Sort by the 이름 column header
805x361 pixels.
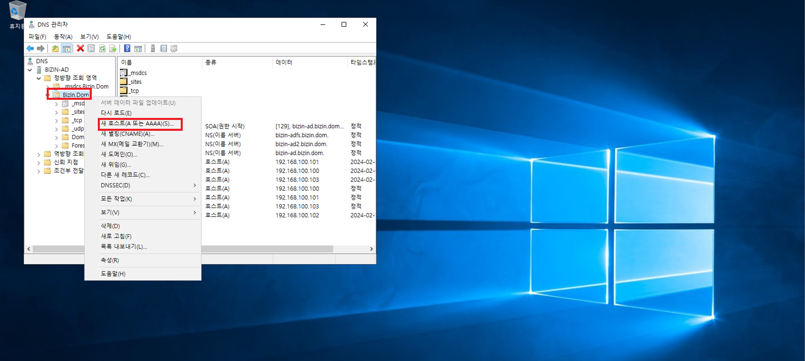[160, 62]
